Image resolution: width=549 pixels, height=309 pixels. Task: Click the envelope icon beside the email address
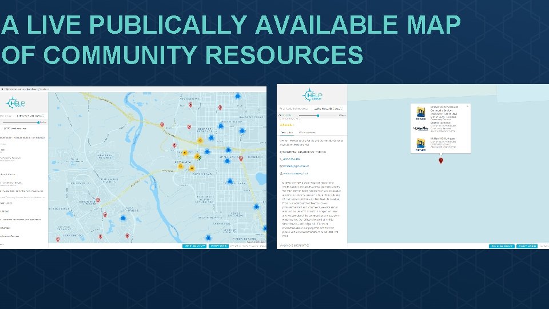coord(281,166)
